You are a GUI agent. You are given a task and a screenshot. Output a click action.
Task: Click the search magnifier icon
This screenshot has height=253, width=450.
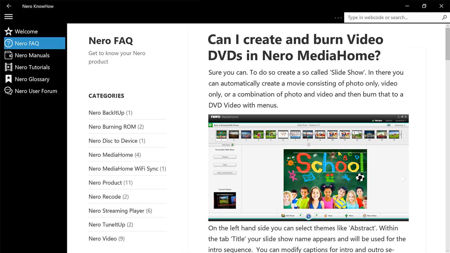point(444,17)
